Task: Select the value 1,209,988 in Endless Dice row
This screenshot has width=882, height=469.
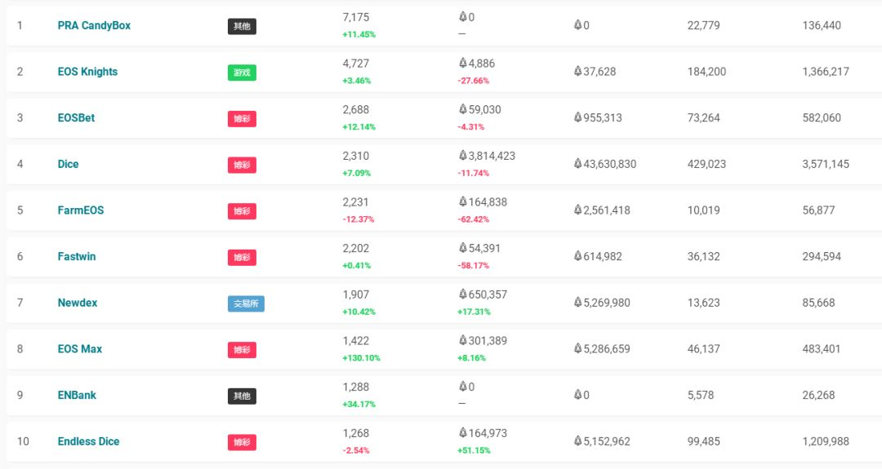Action: (x=826, y=441)
